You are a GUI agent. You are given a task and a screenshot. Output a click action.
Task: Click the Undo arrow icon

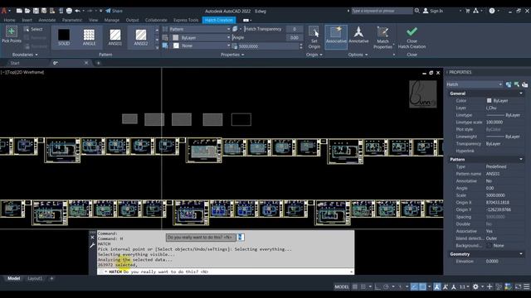point(77,11)
